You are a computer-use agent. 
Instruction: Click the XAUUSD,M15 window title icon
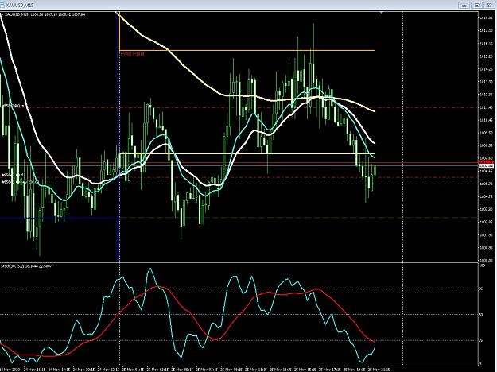(2, 5)
